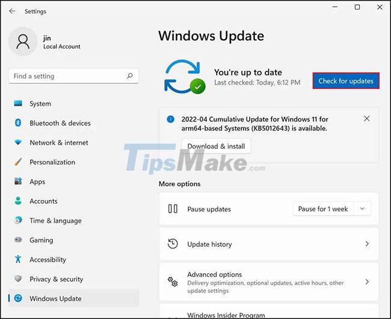Click the search magnifier icon
This screenshot has height=319, width=391.
tap(130, 76)
